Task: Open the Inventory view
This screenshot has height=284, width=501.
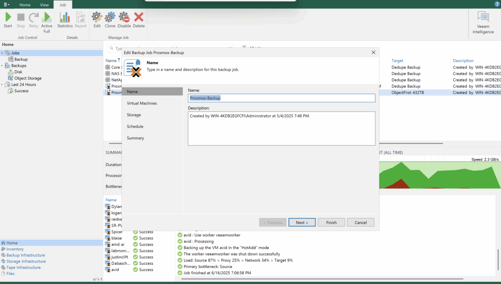Action: [x=15, y=249]
